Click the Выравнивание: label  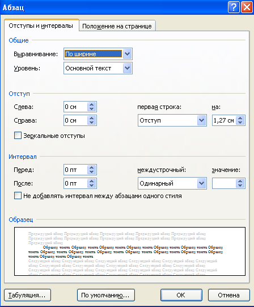click(x=36, y=54)
